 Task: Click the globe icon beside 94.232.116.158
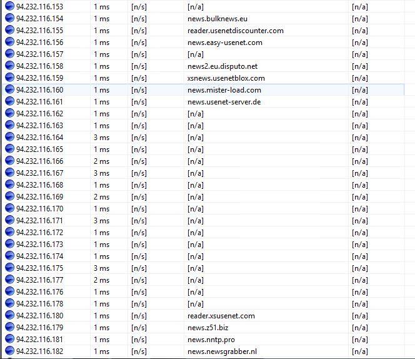click(x=9, y=66)
